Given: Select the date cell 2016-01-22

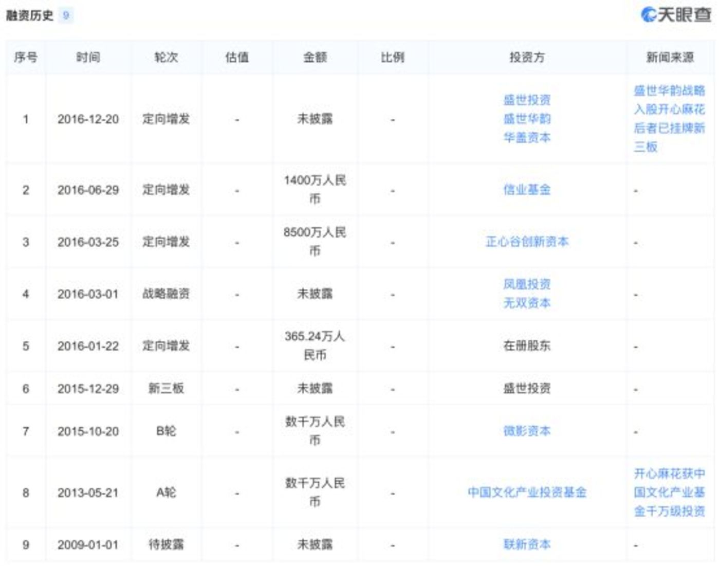Looking at the screenshot, I should 88,346.
